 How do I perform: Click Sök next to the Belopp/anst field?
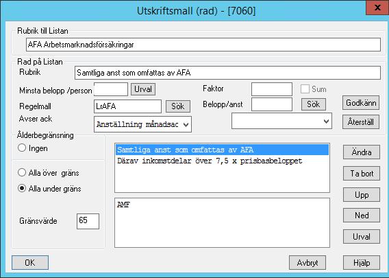314,104
